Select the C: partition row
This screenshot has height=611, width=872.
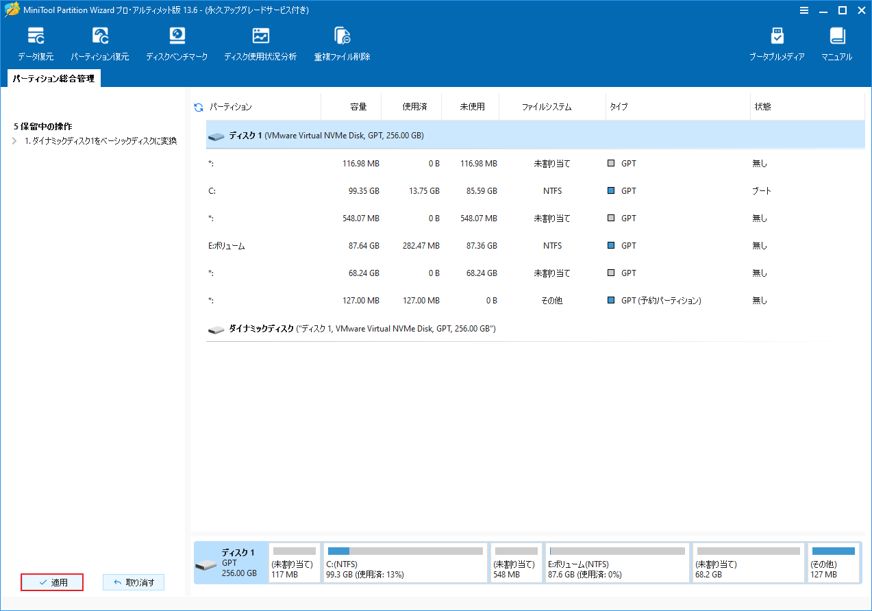tap(535, 191)
